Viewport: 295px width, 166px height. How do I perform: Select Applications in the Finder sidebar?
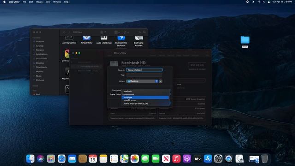coord(42,54)
